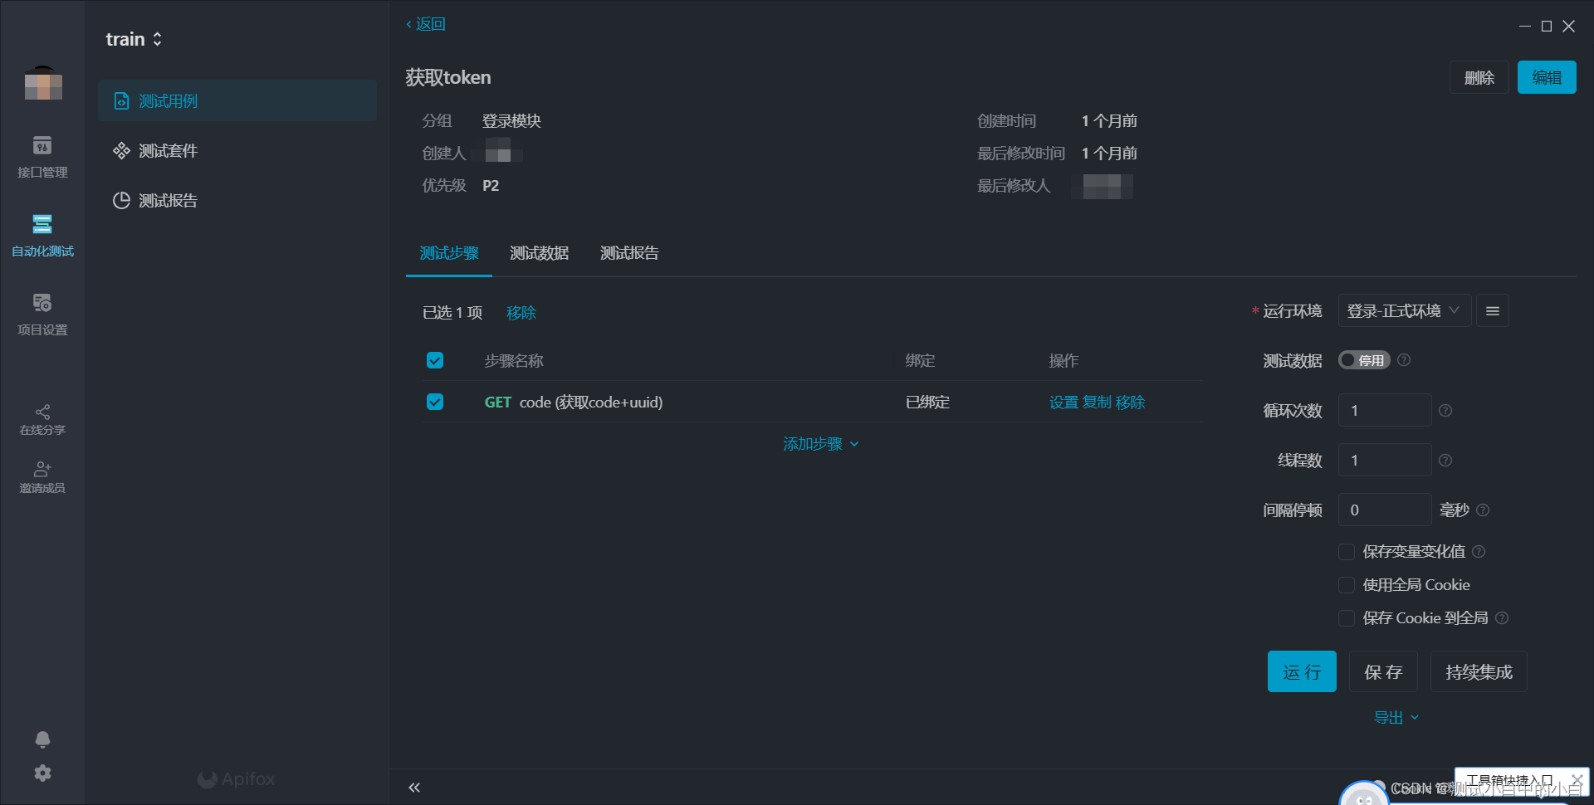1594x805 pixels.
Task: Click the 删除 button
Action: [x=1479, y=77]
